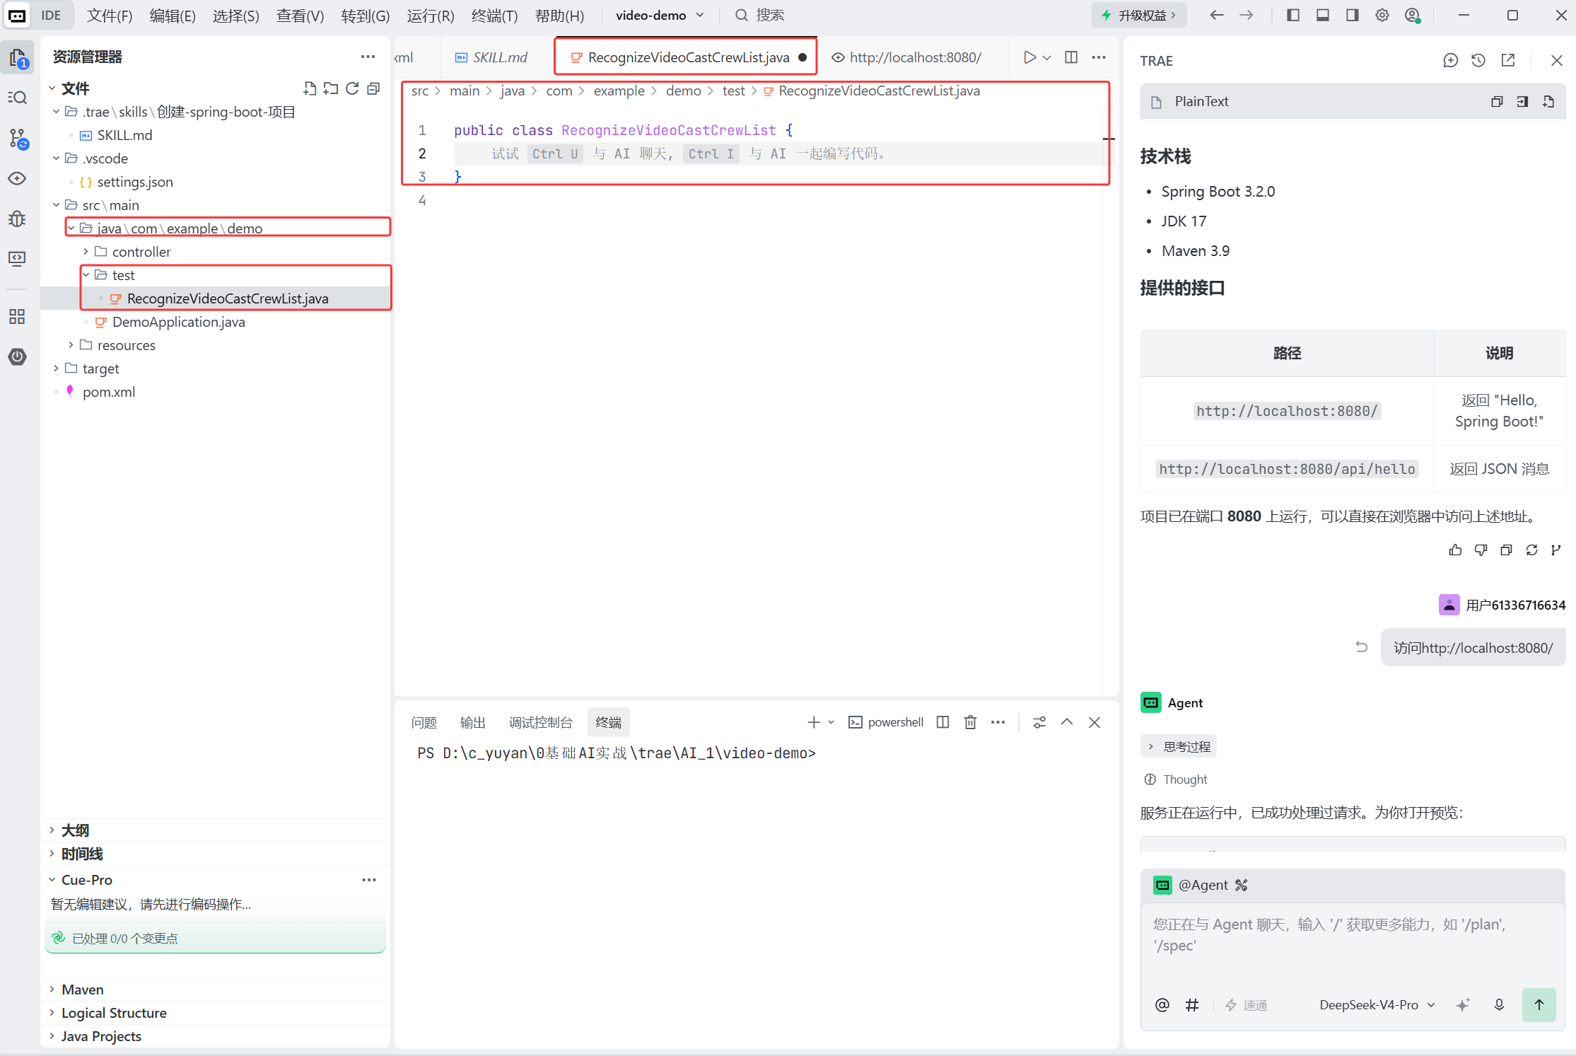This screenshot has width=1576, height=1056.
Task: Expand the resources folder
Action: click(x=71, y=345)
